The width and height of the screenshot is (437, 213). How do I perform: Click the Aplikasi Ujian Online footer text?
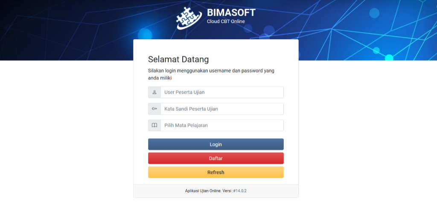pos(209,191)
